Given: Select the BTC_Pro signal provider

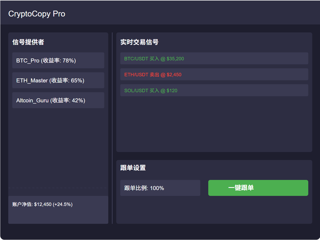Looking at the screenshot, I should (58, 60).
